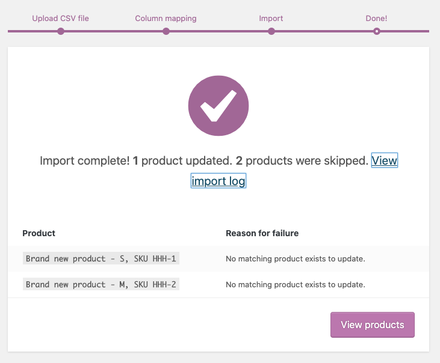Select the Brand new product - M, SKU HHH-2 entry
The height and width of the screenshot is (363, 440).
[x=101, y=284]
